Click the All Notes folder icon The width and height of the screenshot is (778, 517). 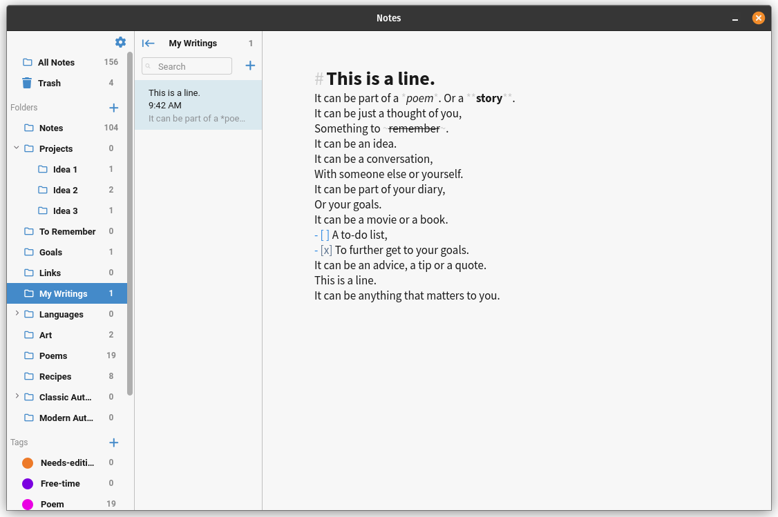tap(28, 62)
